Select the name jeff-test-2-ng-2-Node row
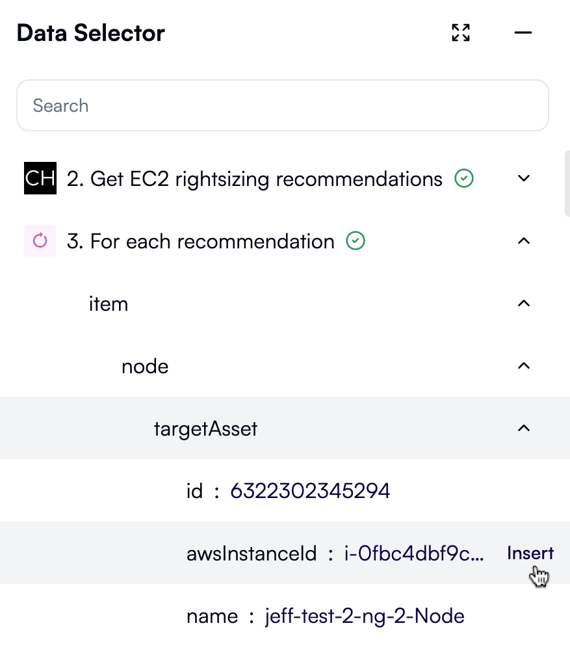The width and height of the screenshot is (570, 645). point(325,616)
